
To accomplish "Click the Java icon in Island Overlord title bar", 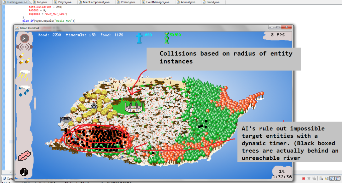I will [17, 28].
